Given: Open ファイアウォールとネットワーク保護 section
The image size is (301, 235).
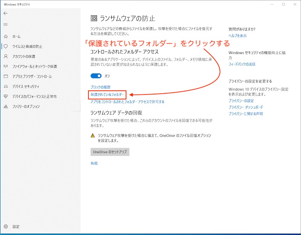Looking at the screenshot, I should click(35, 66).
